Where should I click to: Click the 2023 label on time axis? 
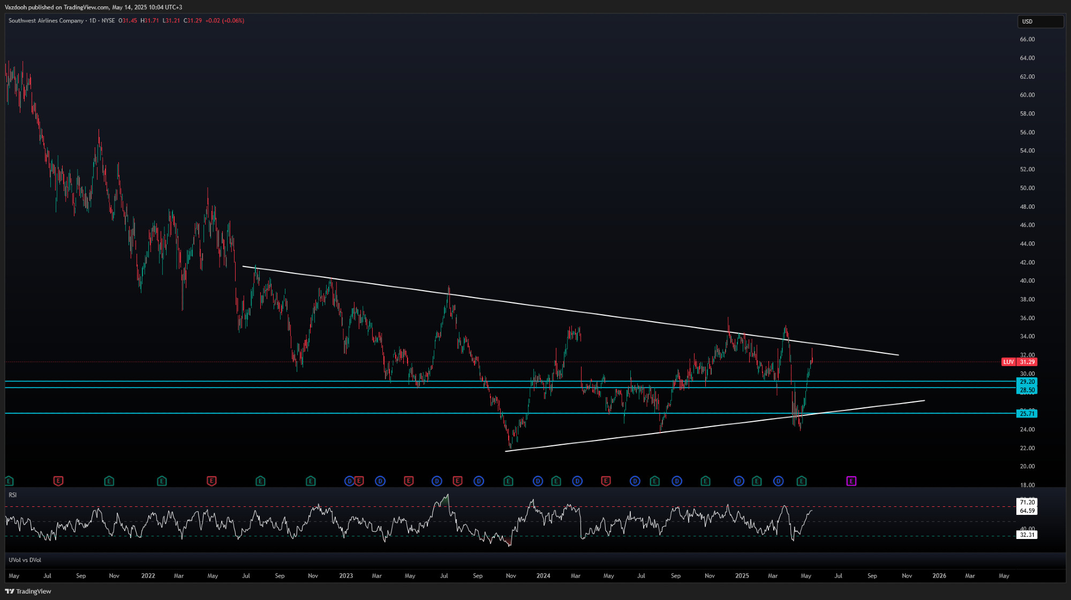click(346, 576)
